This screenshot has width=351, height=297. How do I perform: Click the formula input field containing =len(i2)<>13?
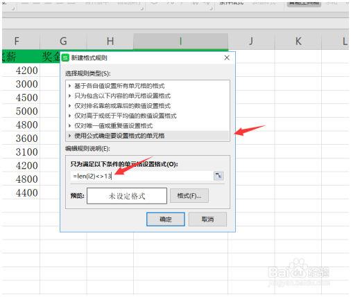[x=141, y=177]
